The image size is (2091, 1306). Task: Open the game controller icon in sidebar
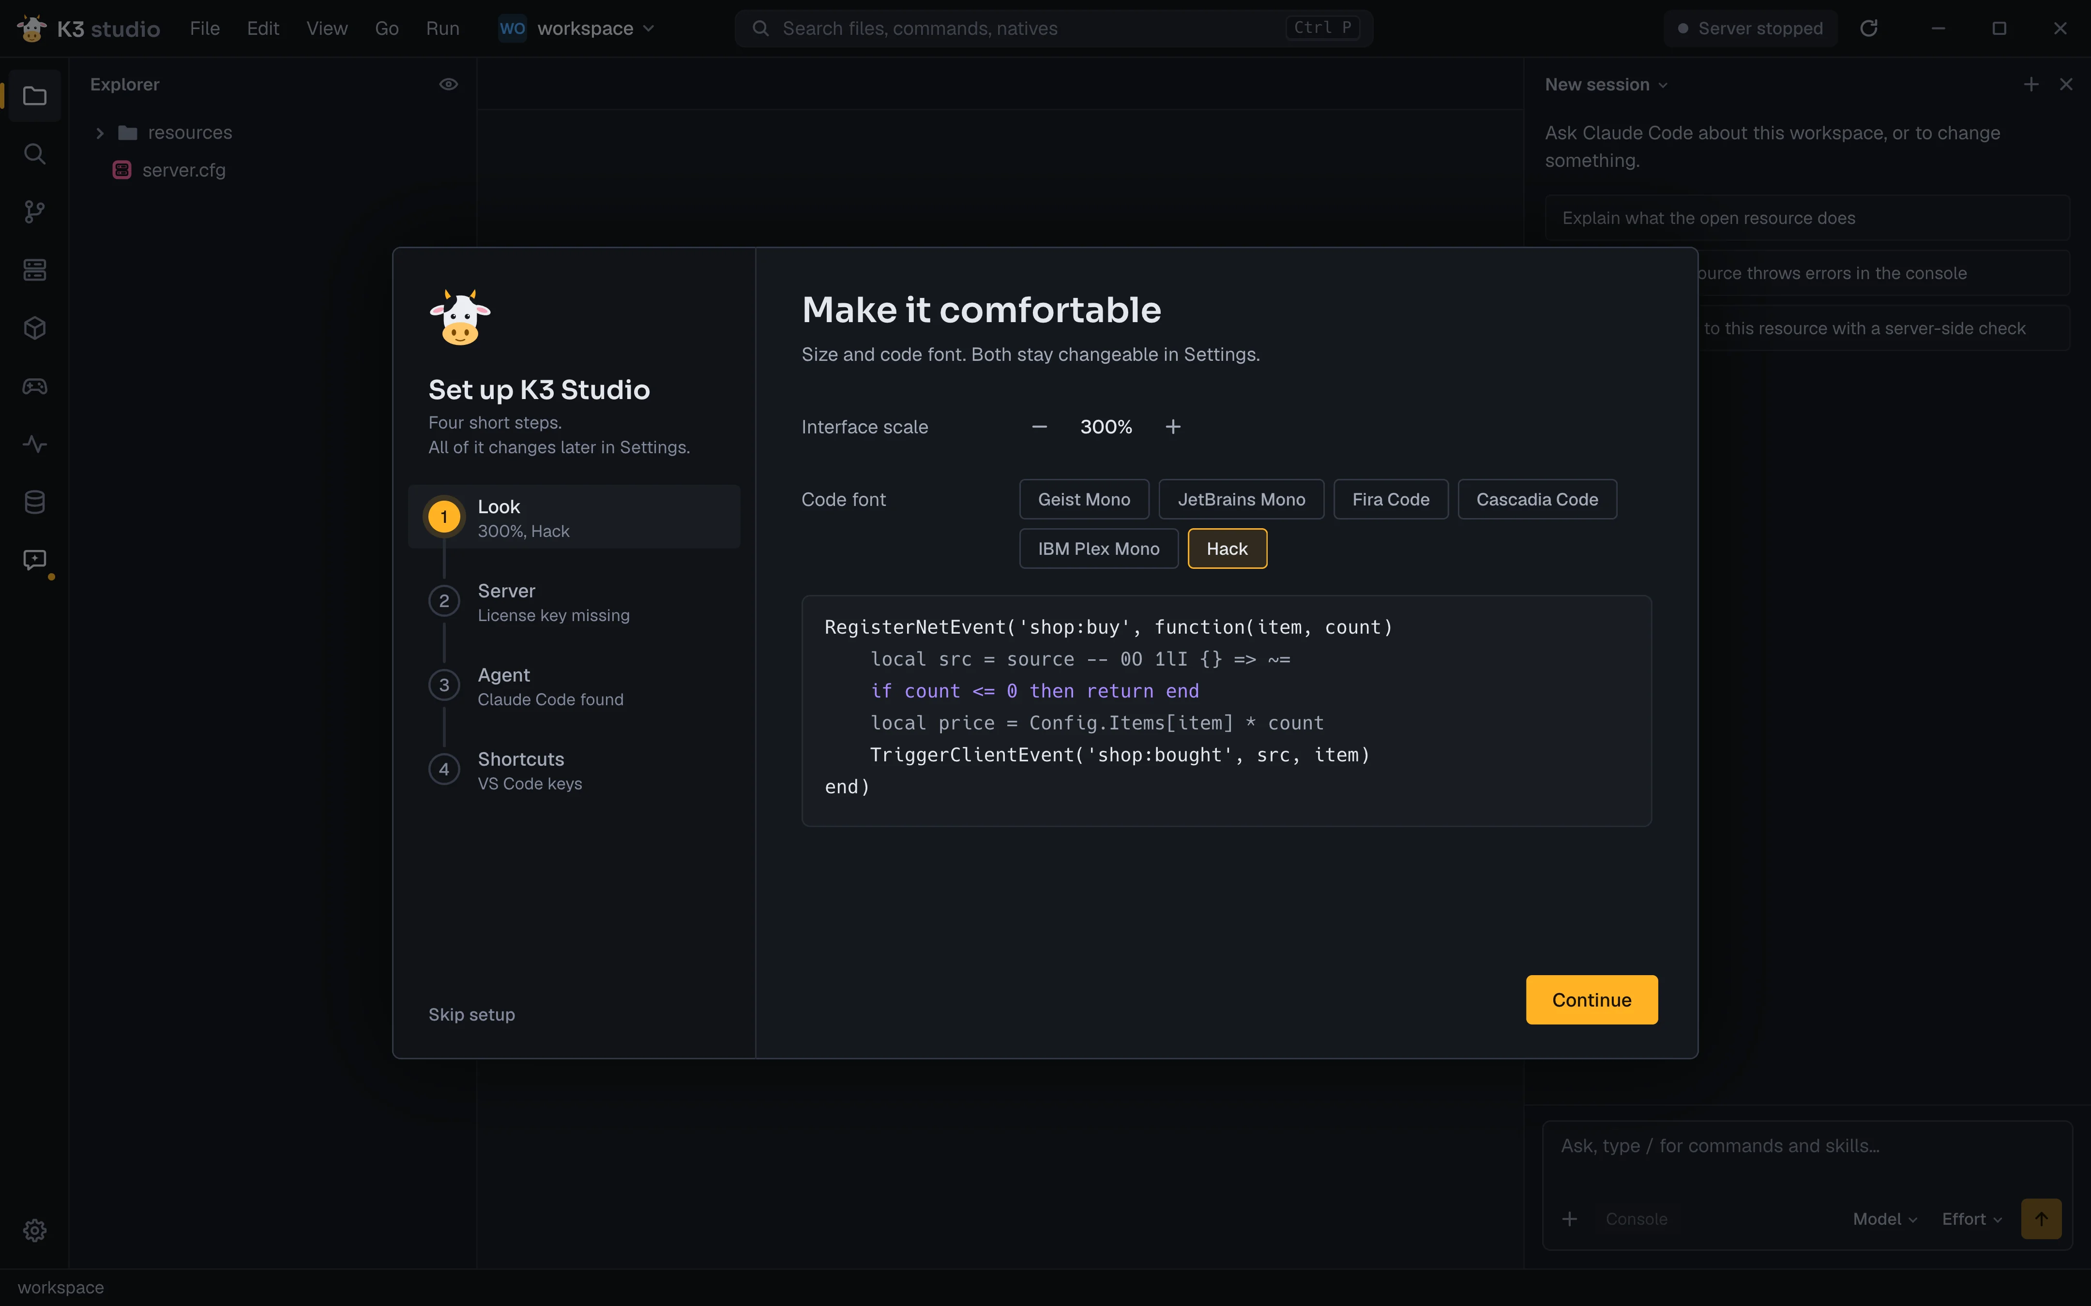click(34, 386)
